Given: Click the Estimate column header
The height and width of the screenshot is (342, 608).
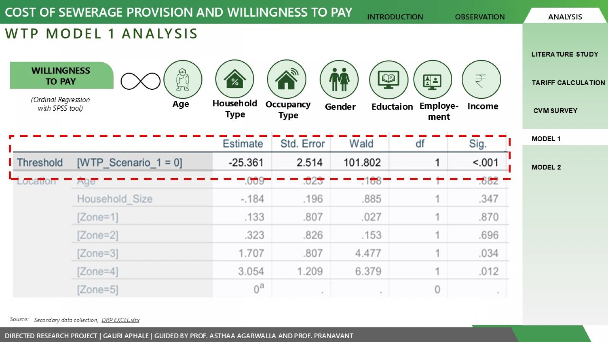Looking at the screenshot, I should [x=243, y=144].
